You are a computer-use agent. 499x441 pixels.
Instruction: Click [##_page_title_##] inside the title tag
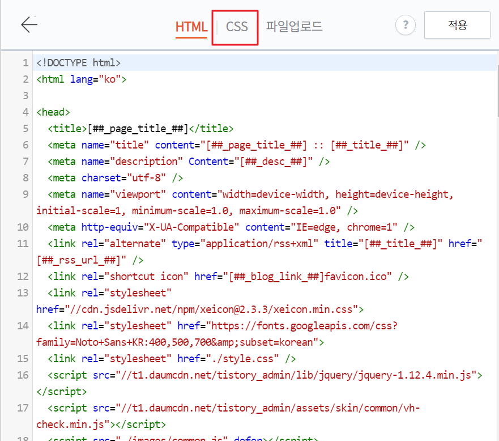click(x=138, y=129)
